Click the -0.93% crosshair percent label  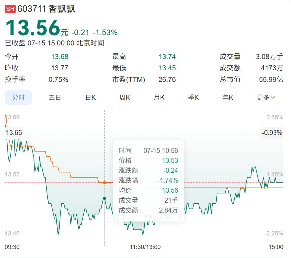(x=272, y=133)
